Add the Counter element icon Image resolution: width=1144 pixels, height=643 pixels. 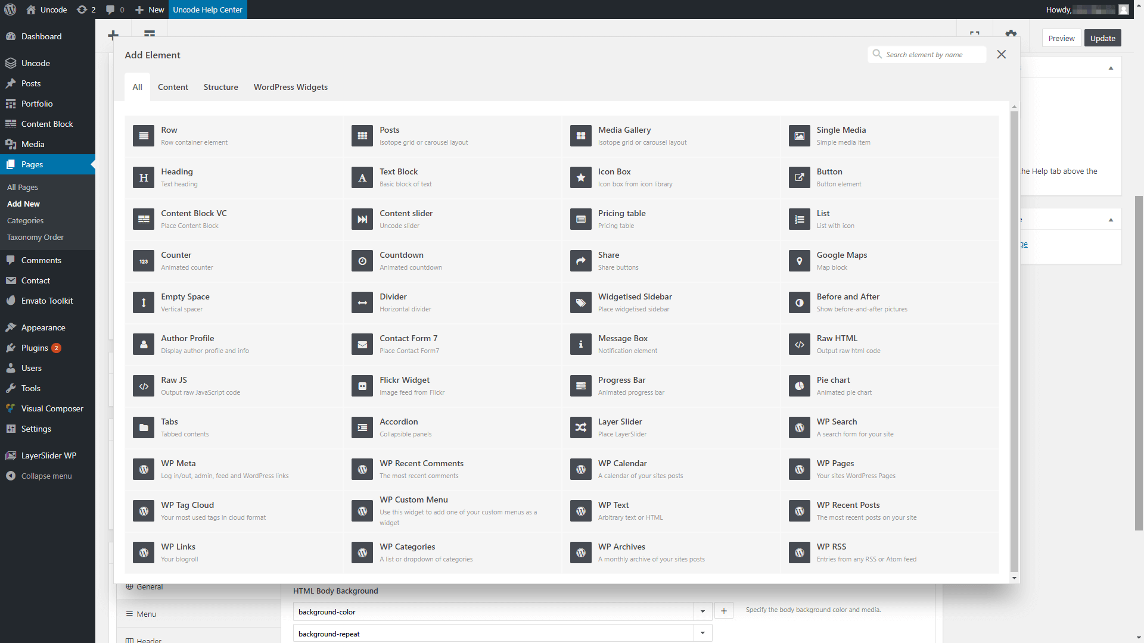[x=144, y=261]
